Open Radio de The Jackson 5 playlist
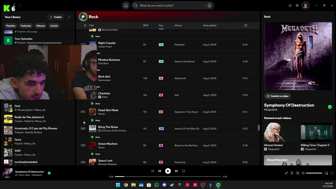This screenshot has height=189, width=336. pyautogui.click(x=39, y=119)
